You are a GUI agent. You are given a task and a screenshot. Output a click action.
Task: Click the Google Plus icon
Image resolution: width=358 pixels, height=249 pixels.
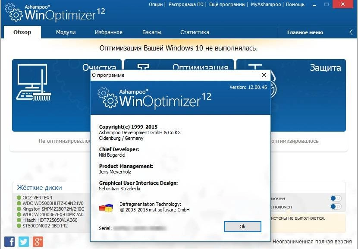(x=38, y=242)
